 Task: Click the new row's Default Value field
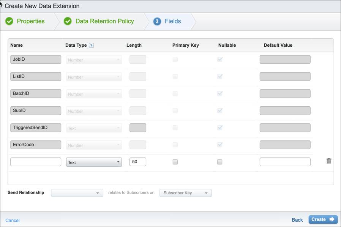pos(285,162)
